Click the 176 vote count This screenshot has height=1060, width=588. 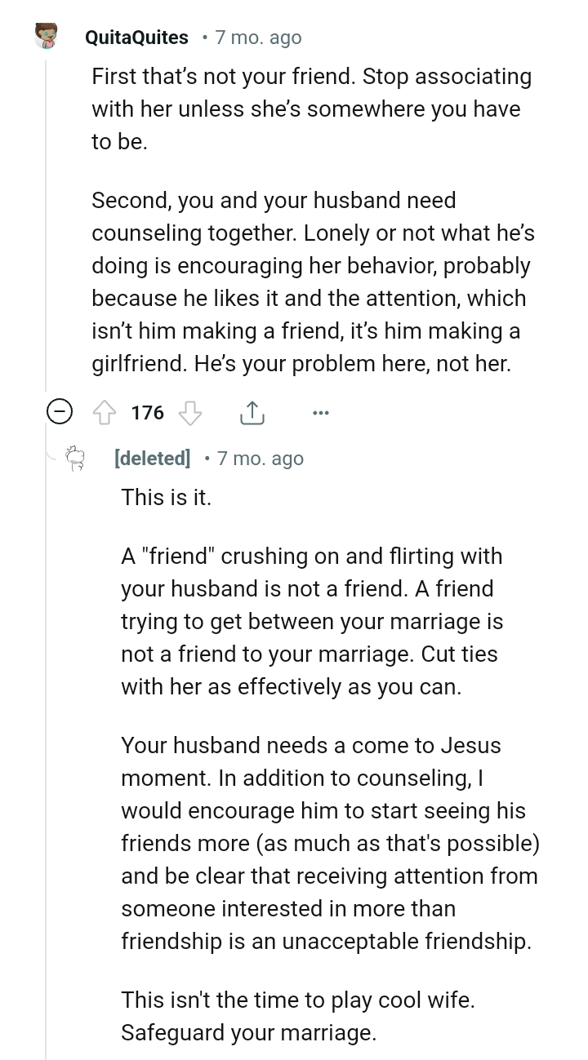[146, 413]
